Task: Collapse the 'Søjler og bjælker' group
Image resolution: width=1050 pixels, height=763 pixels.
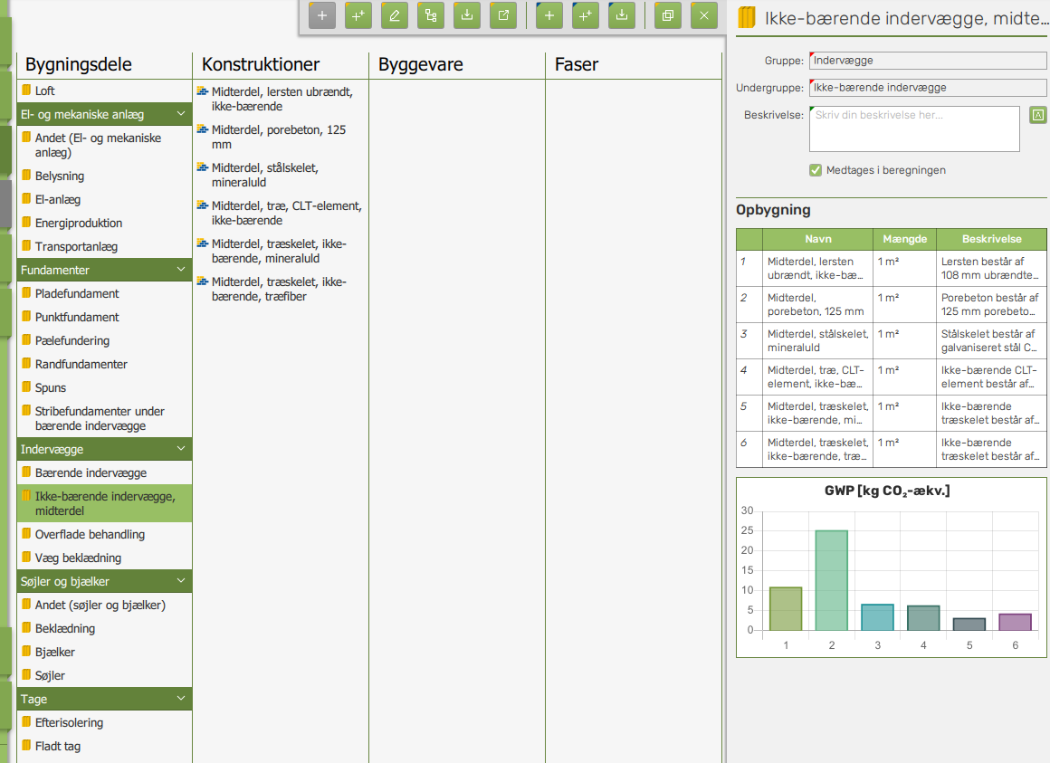Action: pyautogui.click(x=181, y=581)
